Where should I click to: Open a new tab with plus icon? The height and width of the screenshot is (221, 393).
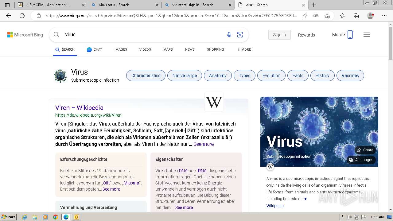313,5
